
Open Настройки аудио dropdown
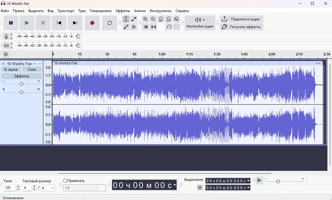click(x=200, y=23)
